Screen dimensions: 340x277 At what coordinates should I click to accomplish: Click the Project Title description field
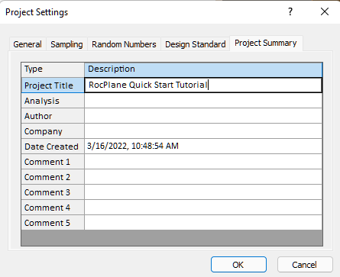tap(203, 85)
